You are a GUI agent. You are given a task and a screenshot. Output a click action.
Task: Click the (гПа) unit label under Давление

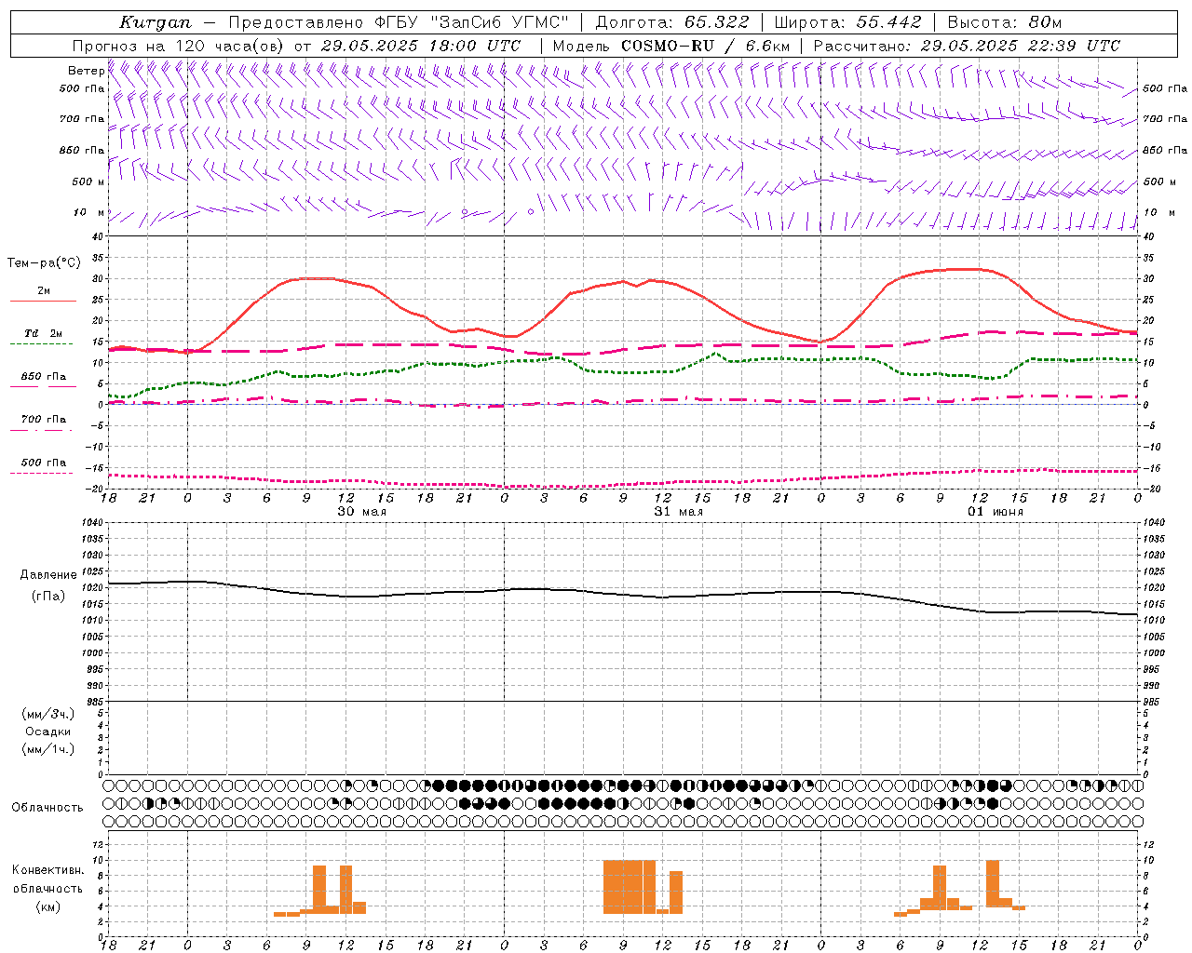point(48,597)
